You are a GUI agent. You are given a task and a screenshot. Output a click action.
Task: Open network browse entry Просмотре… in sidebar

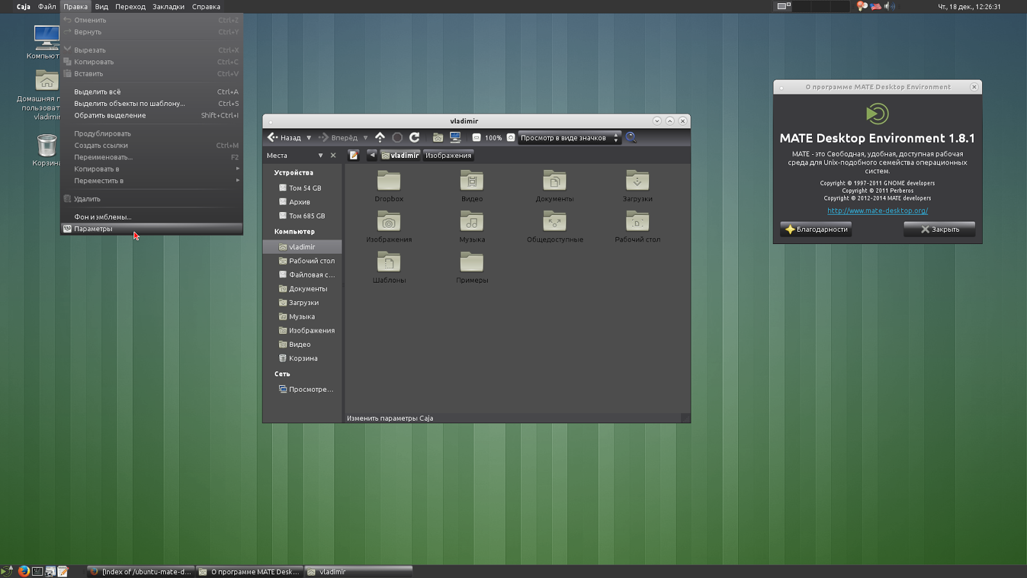point(302,389)
